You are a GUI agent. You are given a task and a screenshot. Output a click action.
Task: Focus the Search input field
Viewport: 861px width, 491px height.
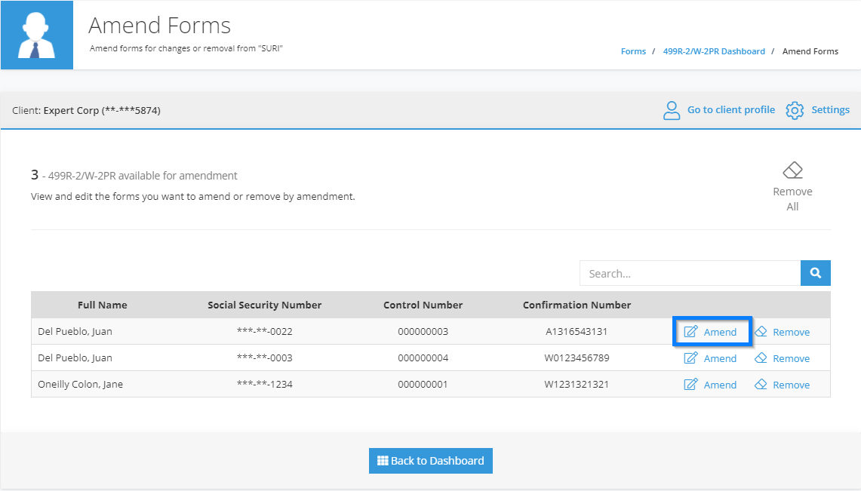click(690, 273)
